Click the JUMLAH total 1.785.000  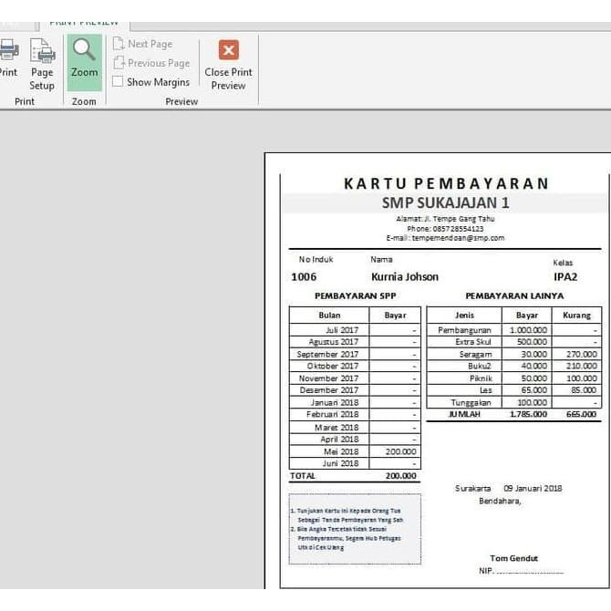(529, 414)
